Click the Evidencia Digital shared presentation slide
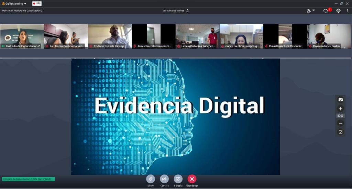This screenshot has height=189, width=352. click(175, 116)
